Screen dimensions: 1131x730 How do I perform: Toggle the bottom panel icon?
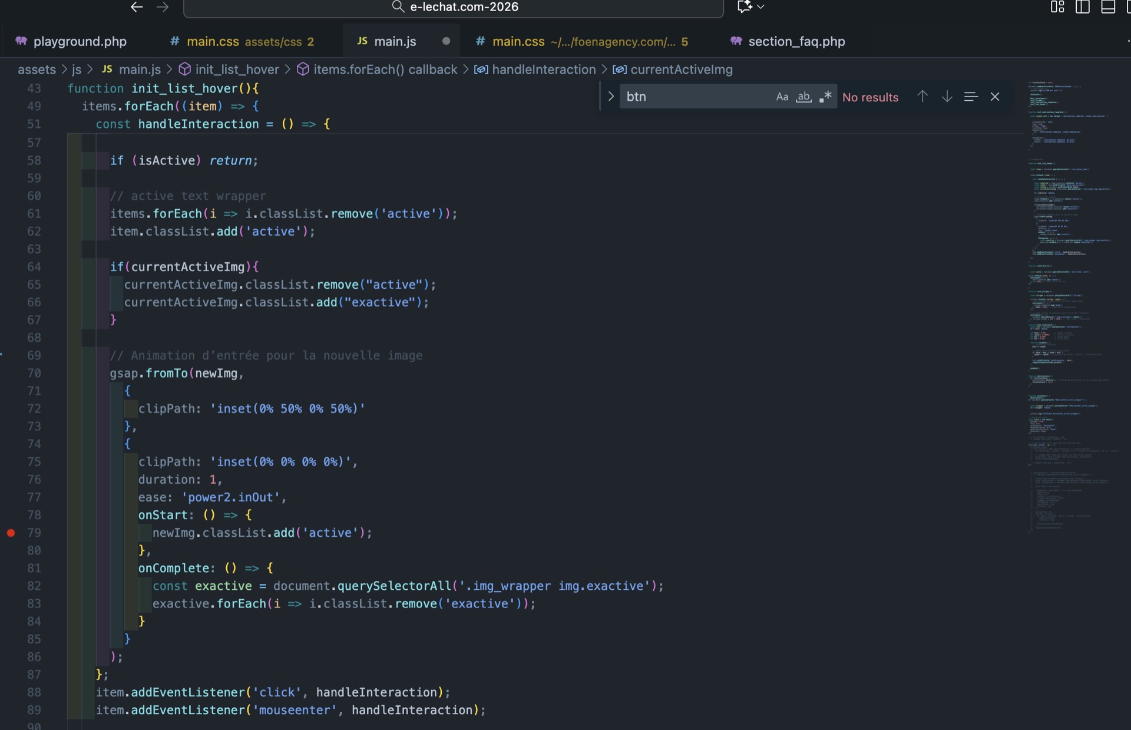(1108, 7)
